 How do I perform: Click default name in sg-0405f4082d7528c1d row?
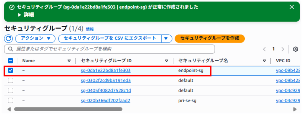[x=186, y=90]
